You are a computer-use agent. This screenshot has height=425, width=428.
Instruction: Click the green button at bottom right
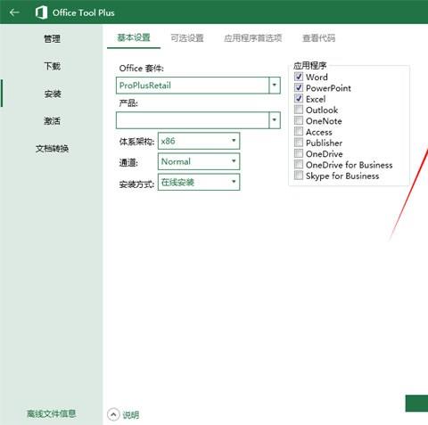coord(416,404)
